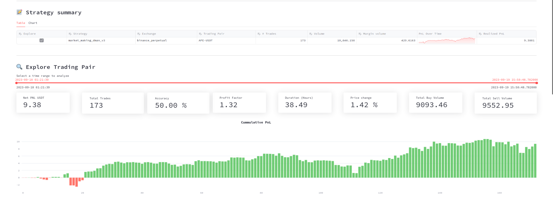Image resolution: width=553 pixels, height=205 pixels.
Task: Click the end handle of time range slider
Action: pyautogui.click(x=537, y=83)
